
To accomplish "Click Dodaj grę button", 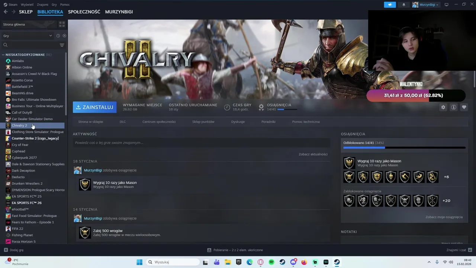I will [x=14, y=250].
